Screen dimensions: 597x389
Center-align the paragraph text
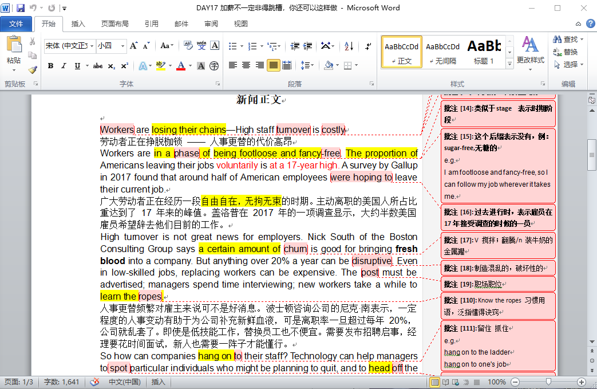pyautogui.click(x=246, y=65)
